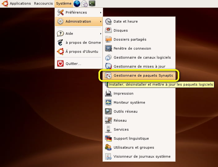The width and height of the screenshot is (218, 167).
Task: Click the Utilisateurs et groupes people icon
Action: tap(108, 147)
